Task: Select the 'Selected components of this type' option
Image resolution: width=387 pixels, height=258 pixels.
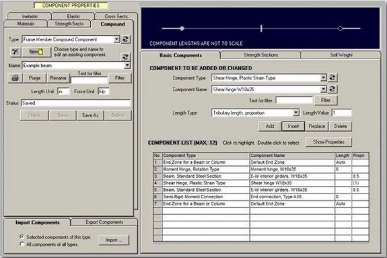Action: 22,237
